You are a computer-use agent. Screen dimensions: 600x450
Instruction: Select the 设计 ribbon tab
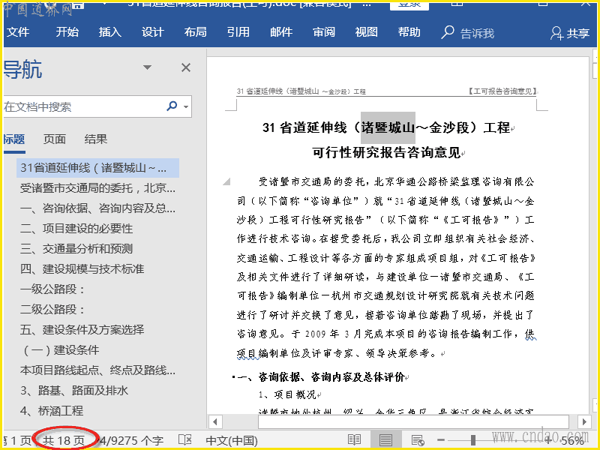(153, 32)
